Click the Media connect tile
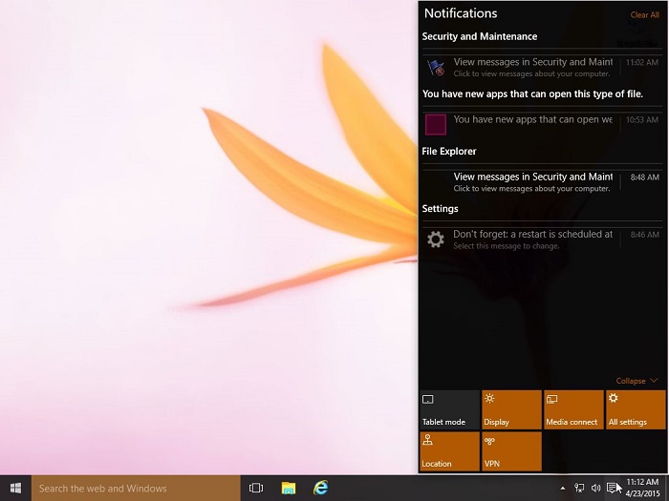 point(573,409)
